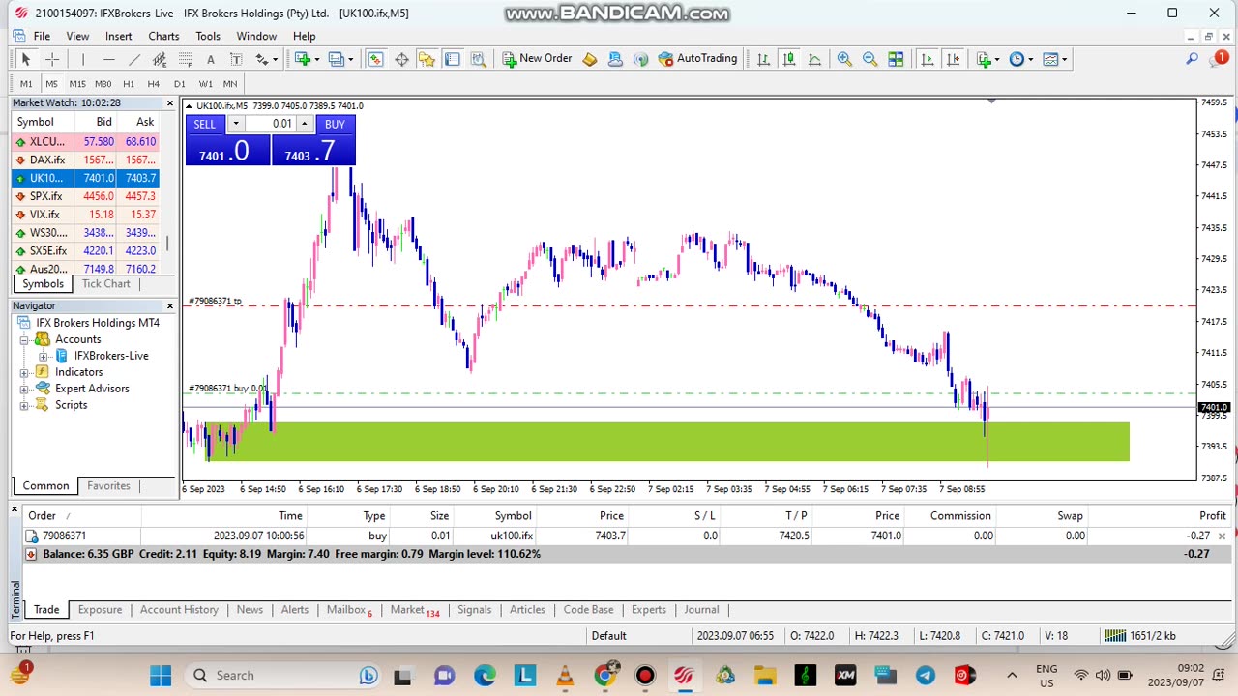Image resolution: width=1238 pixels, height=696 pixels.
Task: Open the search magnifier icon
Action: 1192,59
